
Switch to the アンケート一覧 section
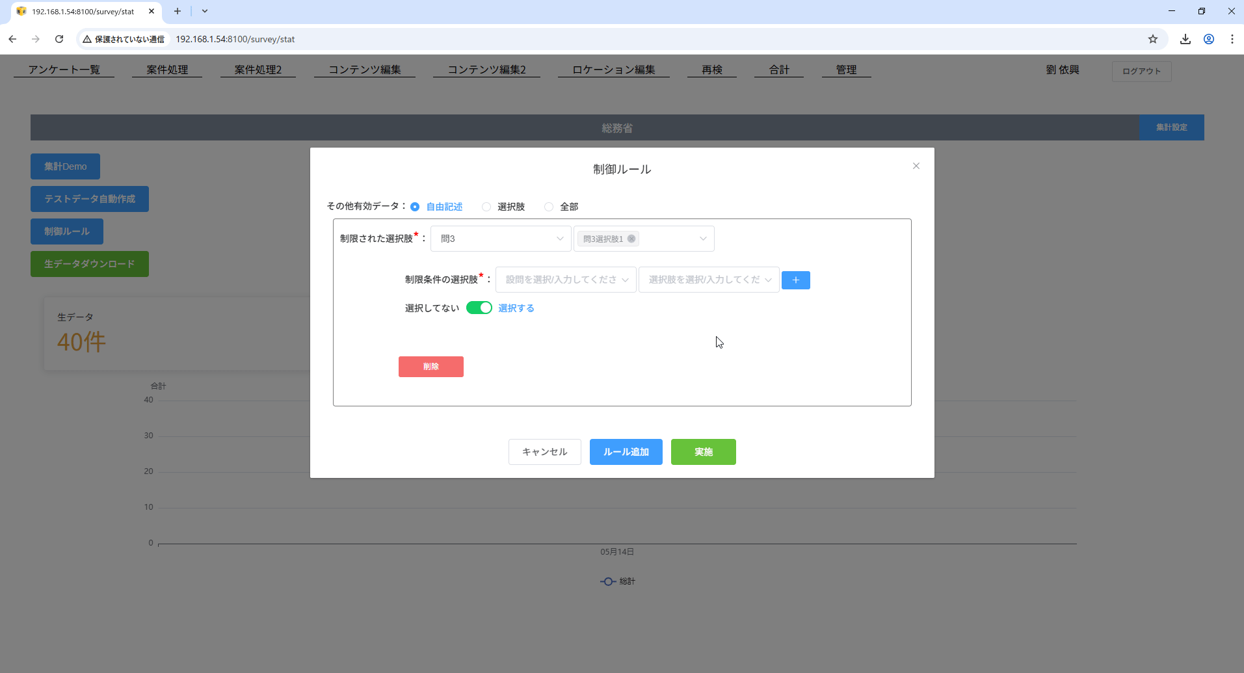tap(64, 70)
